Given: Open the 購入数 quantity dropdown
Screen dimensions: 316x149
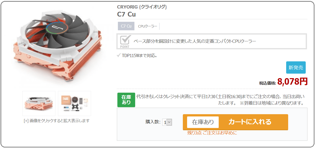Looking at the screenshot, I should tap(167, 122).
